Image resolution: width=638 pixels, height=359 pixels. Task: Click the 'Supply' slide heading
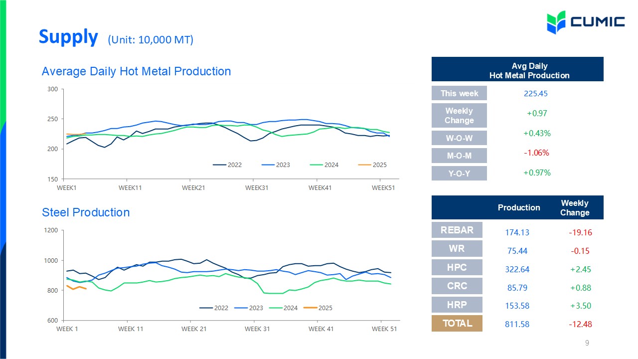coord(68,37)
